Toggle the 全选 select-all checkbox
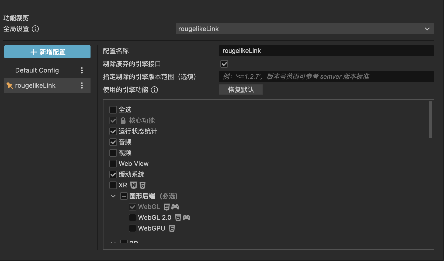444x261 pixels. click(x=113, y=110)
